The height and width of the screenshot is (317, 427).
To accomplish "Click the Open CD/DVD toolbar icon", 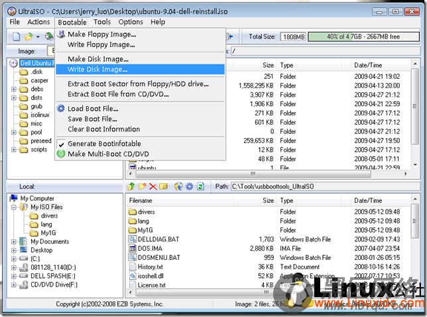I will (49, 36).
